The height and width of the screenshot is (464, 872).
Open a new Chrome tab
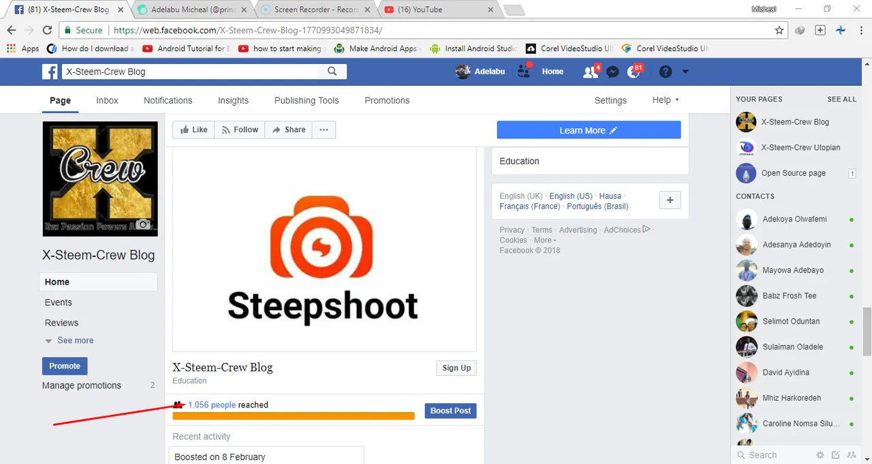514,10
